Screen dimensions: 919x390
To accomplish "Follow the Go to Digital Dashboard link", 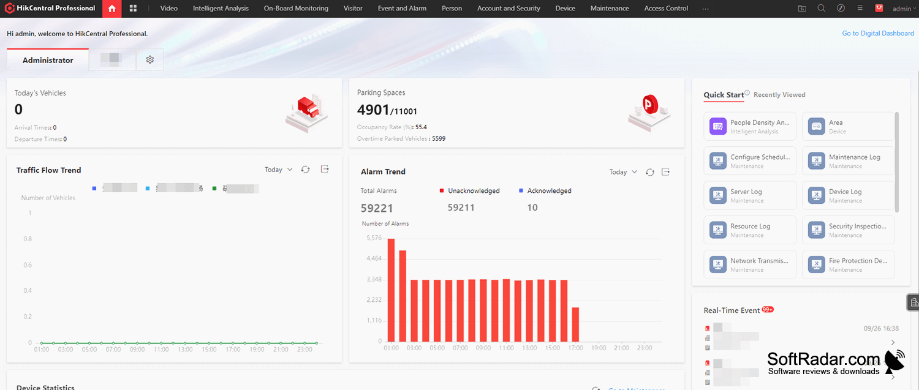I will click(878, 34).
